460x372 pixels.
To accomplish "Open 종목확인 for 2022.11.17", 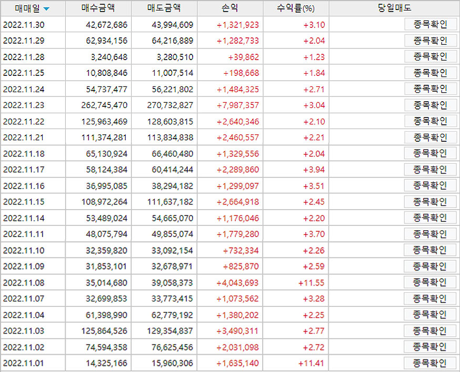I will (430, 170).
